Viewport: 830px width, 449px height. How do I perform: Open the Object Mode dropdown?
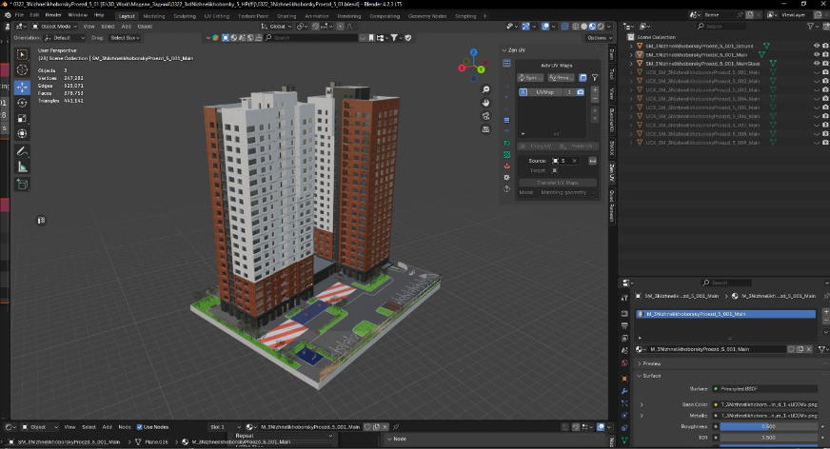(54, 27)
